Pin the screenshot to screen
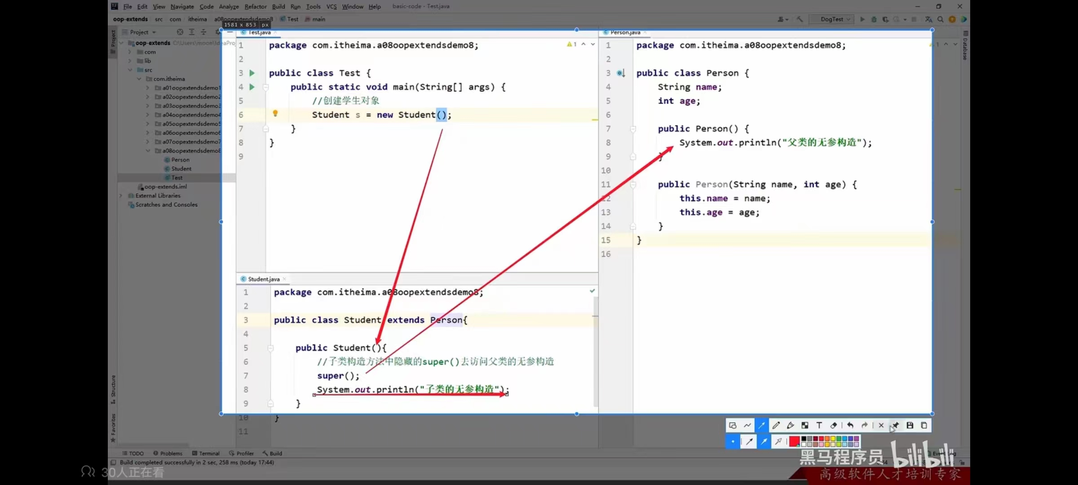 point(895,425)
